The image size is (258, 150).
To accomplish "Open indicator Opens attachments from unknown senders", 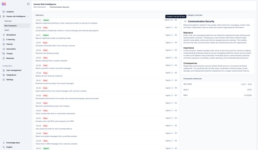I will point(106,89).
